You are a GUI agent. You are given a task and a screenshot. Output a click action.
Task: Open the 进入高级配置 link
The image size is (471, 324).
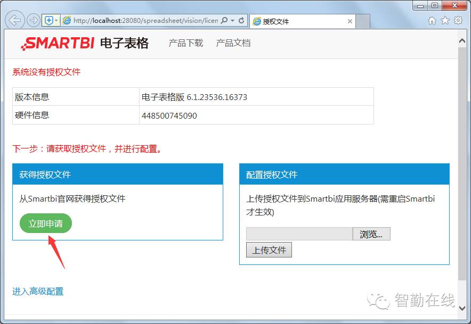tap(38, 292)
